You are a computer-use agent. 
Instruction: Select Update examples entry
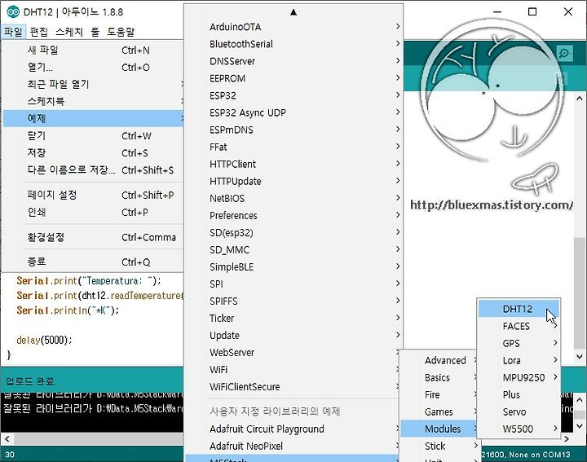293,335
